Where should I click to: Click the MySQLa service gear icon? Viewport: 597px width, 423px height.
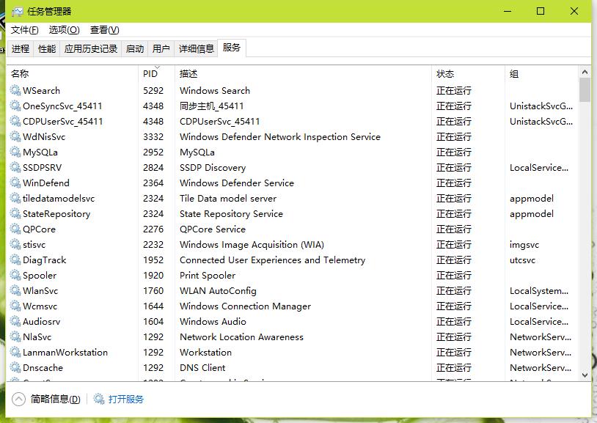(x=15, y=152)
